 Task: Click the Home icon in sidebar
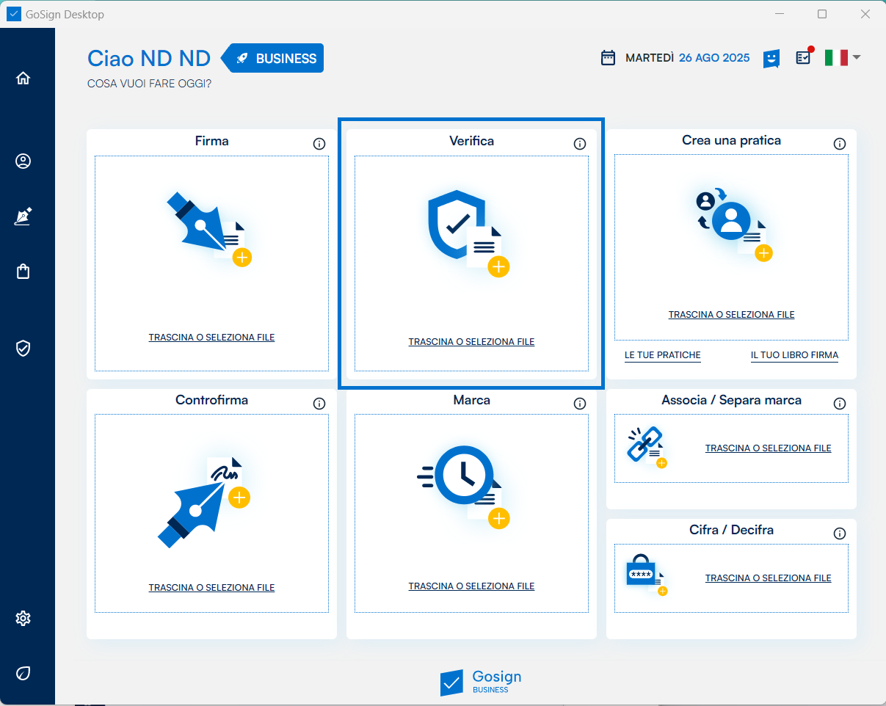pyautogui.click(x=23, y=78)
